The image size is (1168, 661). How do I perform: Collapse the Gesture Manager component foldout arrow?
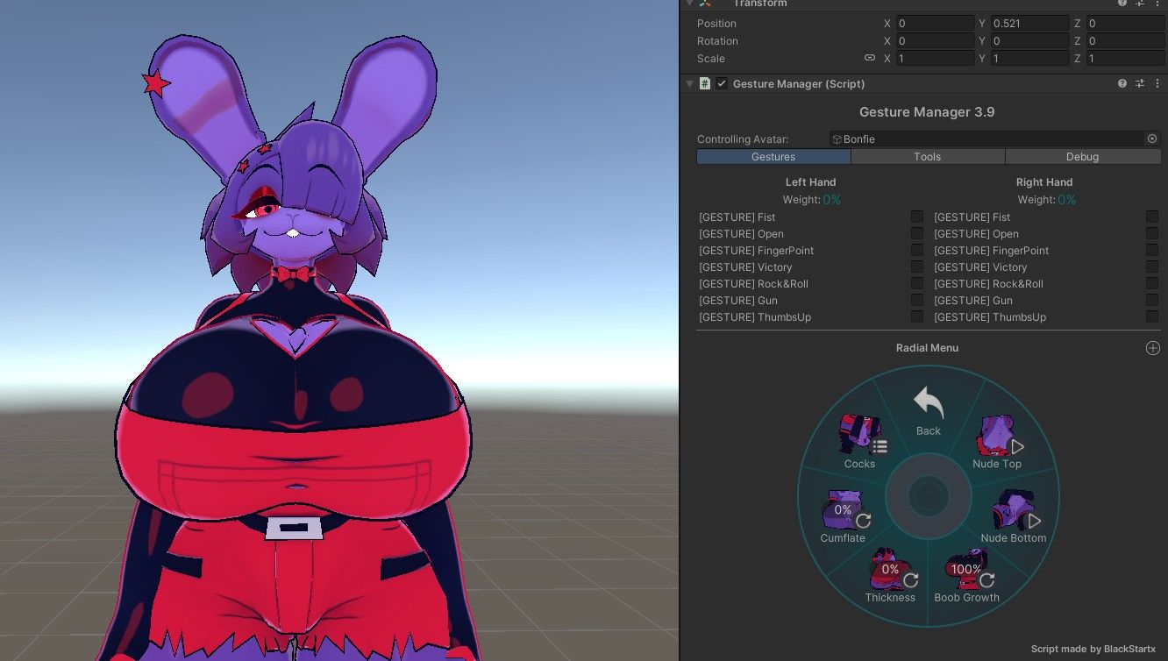tap(689, 83)
